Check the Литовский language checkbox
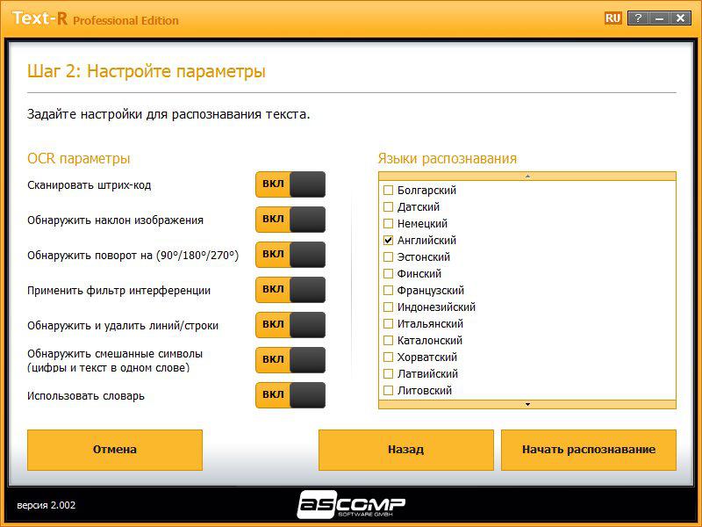This screenshot has width=702, height=527. [x=388, y=390]
